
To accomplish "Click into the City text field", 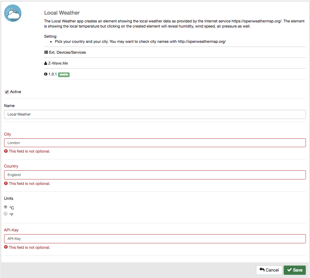I will (155, 143).
